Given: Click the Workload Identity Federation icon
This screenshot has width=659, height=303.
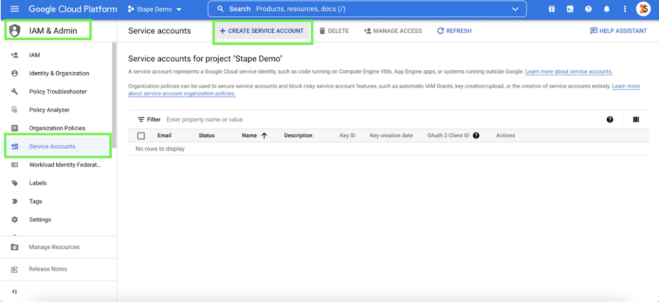Looking at the screenshot, I should tap(14, 164).
